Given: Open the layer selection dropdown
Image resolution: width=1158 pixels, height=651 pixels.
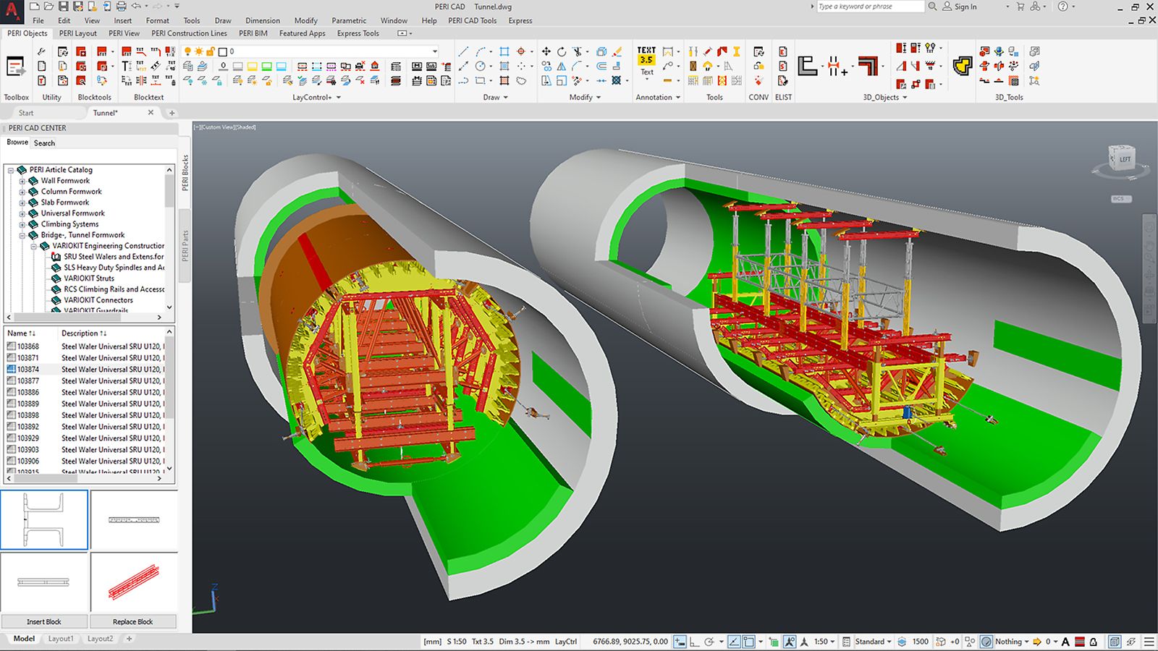Looking at the screenshot, I should tap(434, 51).
